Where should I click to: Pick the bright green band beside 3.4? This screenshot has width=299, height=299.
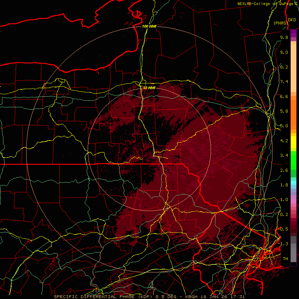coord(293,160)
